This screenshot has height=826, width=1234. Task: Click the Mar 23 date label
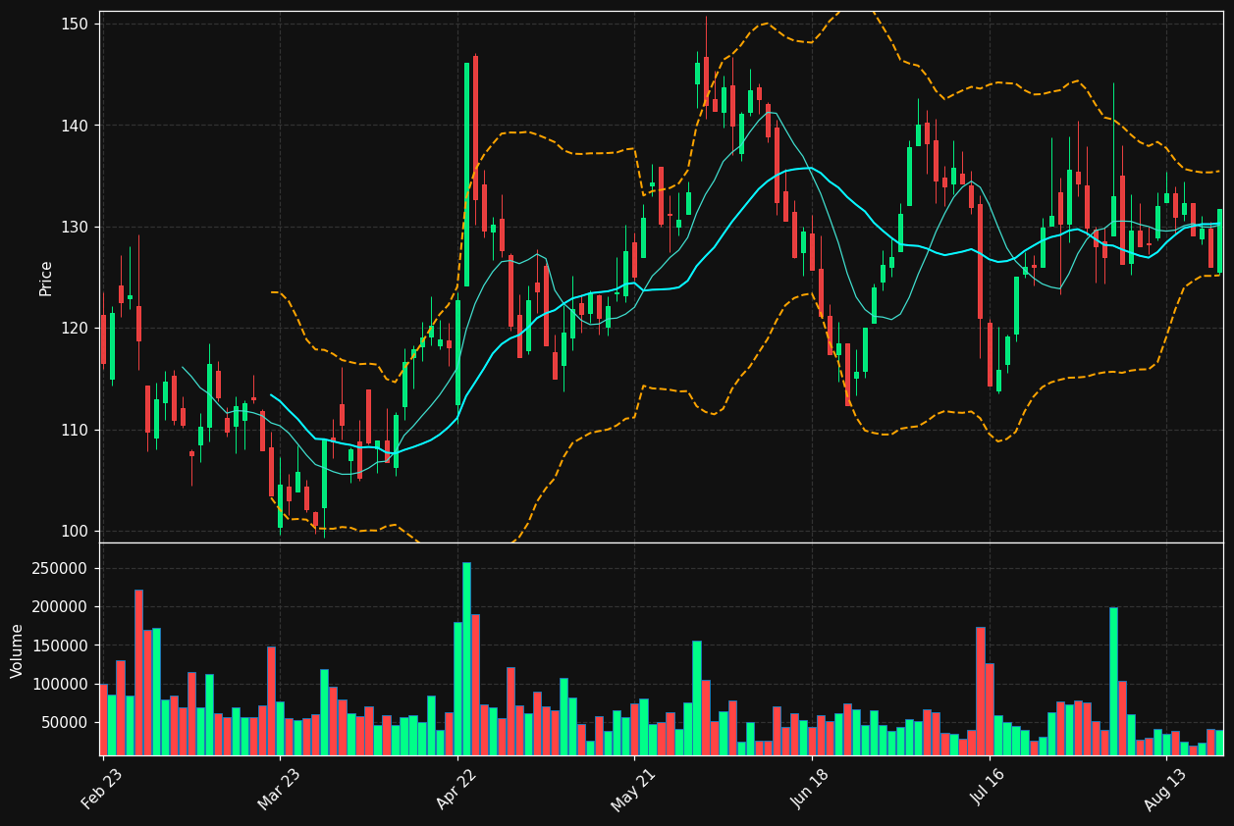280,788
